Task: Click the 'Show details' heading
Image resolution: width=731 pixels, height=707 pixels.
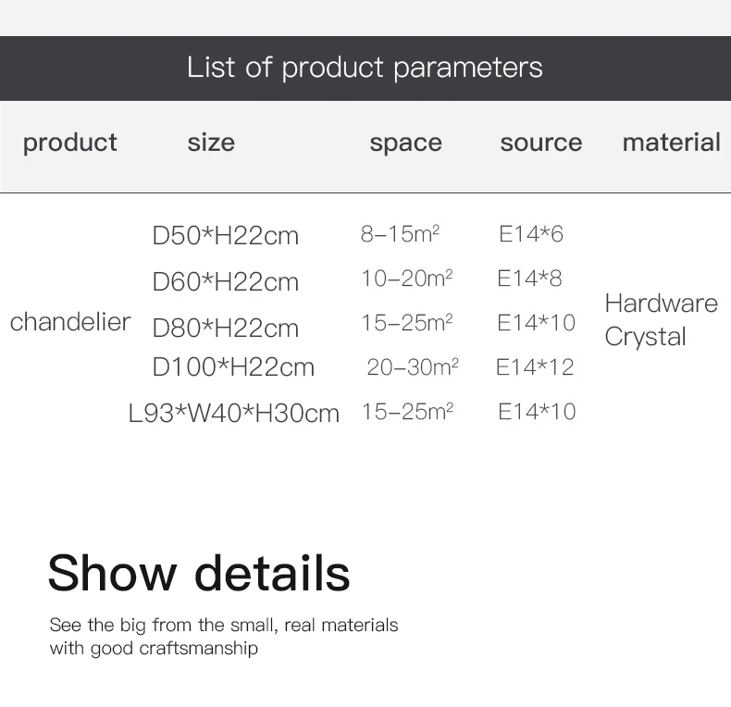Action: click(x=199, y=572)
